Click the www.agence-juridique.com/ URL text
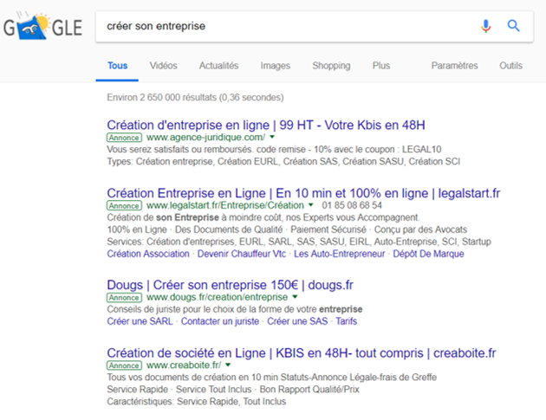The width and height of the screenshot is (546, 420). (205, 138)
